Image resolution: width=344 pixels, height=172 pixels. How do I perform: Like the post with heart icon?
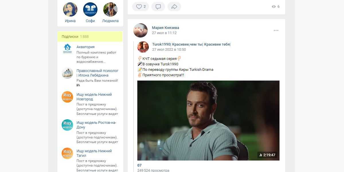[x=140, y=7]
